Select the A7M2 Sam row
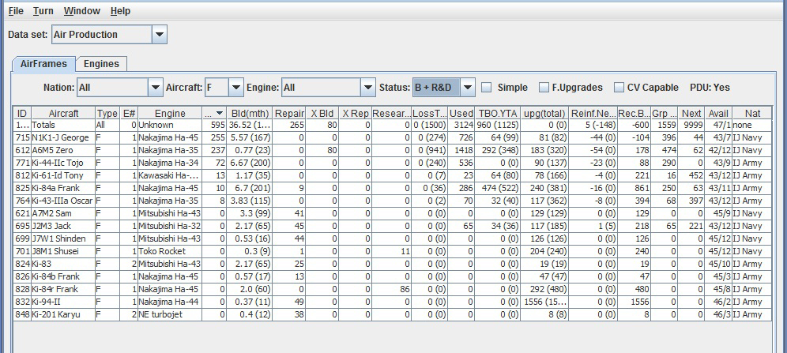 coord(393,213)
